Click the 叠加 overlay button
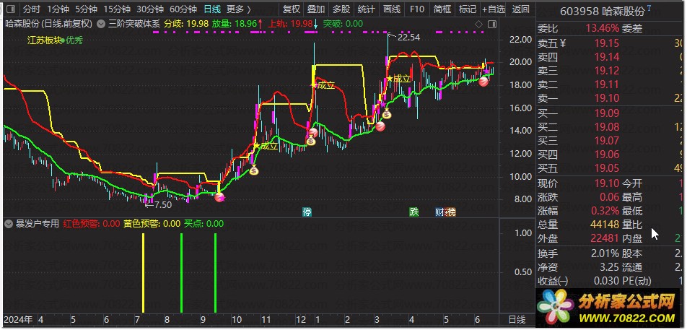Screen dimensions: 687x330 point(316,9)
